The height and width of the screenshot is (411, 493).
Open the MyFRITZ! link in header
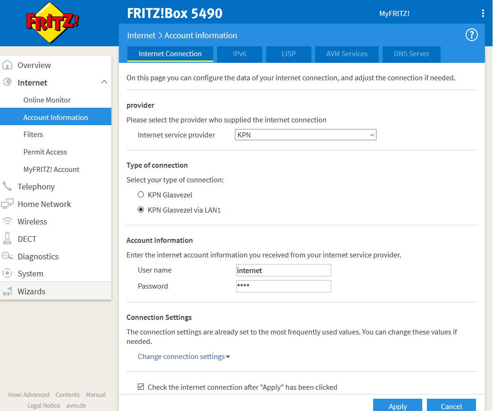click(x=394, y=14)
